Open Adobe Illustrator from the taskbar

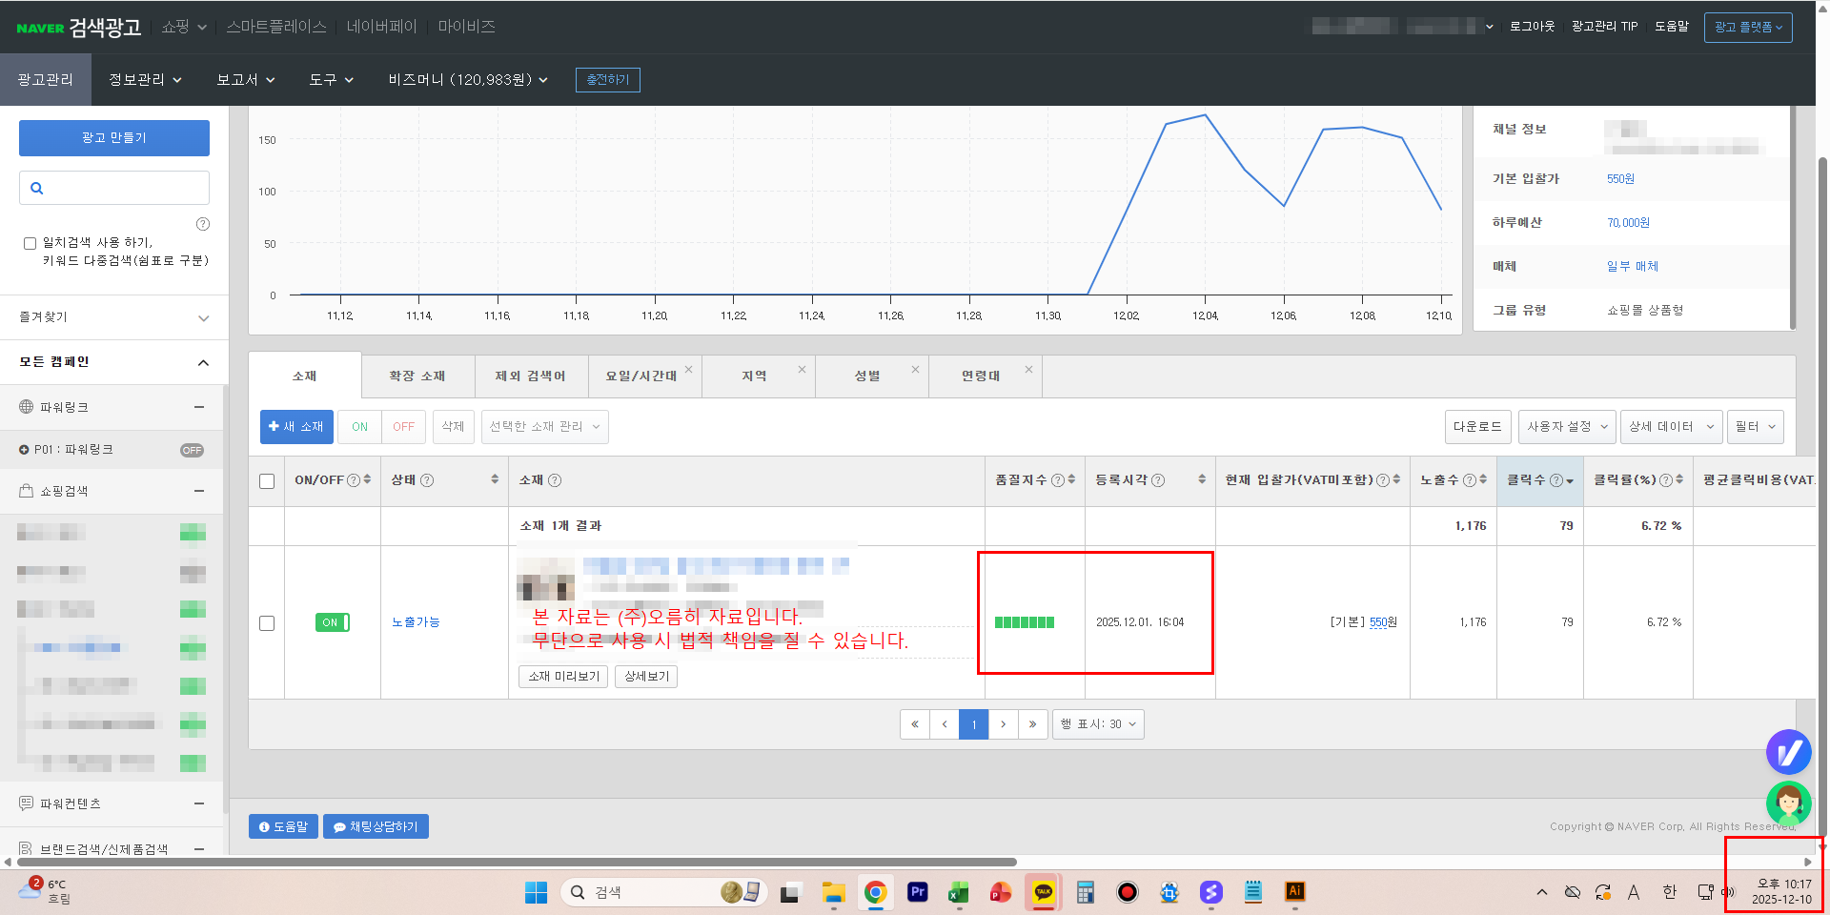(1294, 892)
